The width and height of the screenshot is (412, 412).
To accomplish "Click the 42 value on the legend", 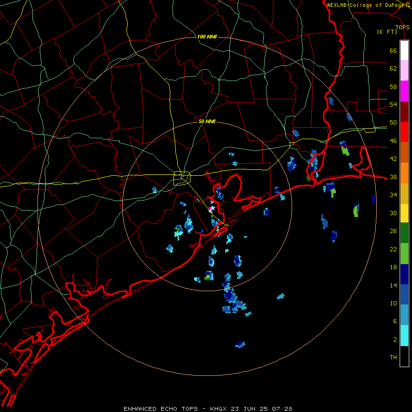I will (x=393, y=159).
